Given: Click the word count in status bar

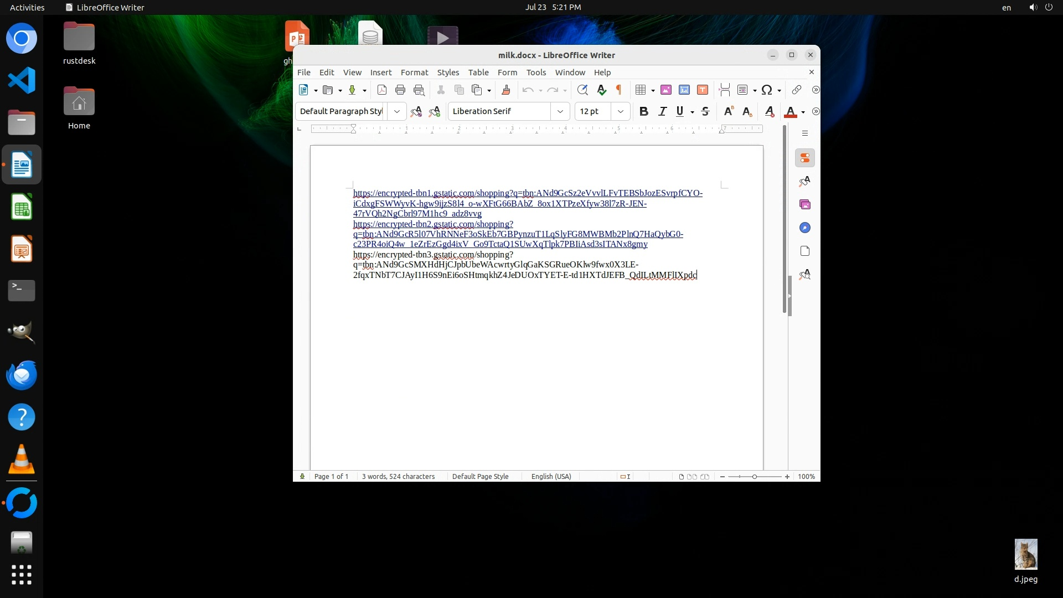Looking at the screenshot, I should click(398, 477).
